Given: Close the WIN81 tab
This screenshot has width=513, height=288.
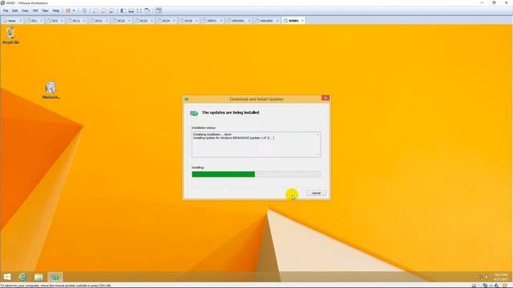Looking at the screenshot, I should pyautogui.click(x=302, y=21).
